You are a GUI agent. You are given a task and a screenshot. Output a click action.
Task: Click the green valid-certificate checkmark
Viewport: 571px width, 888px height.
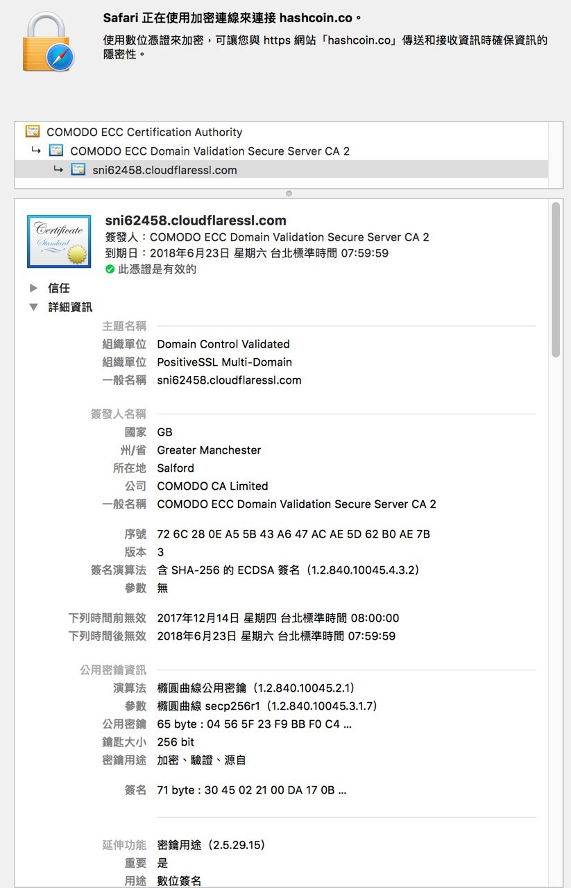pyautogui.click(x=110, y=270)
